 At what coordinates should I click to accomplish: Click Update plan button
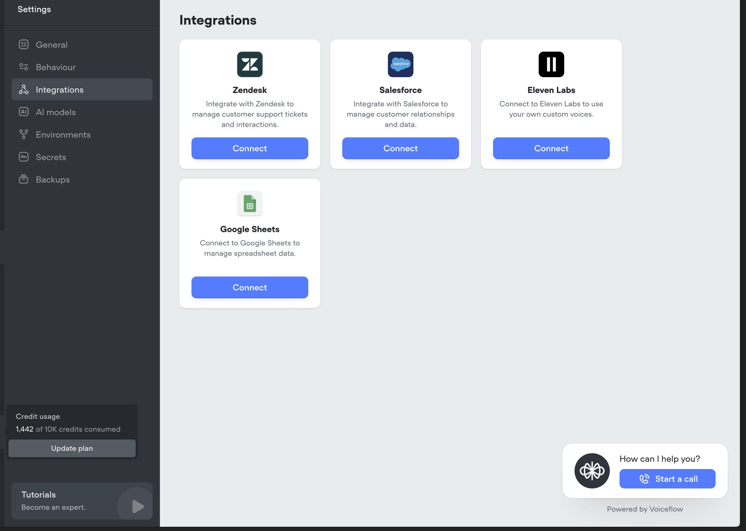click(x=72, y=448)
